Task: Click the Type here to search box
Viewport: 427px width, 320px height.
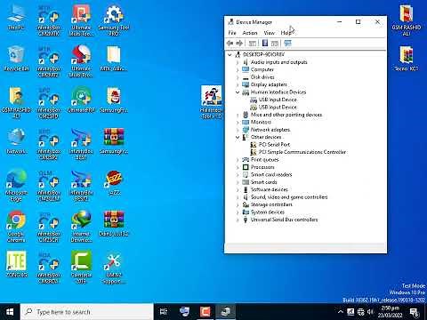Action: tap(87, 312)
